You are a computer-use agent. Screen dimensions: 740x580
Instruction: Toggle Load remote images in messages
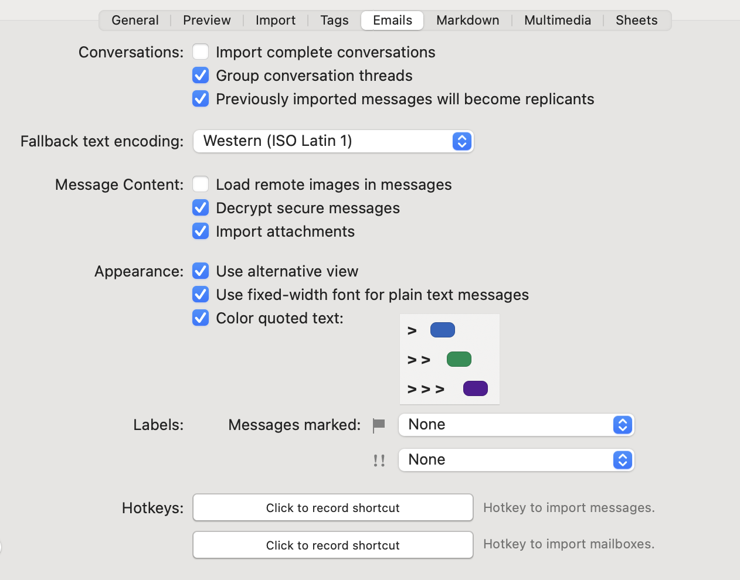pos(201,185)
